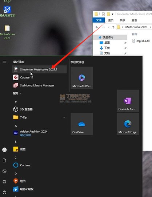The image size is (152, 197).
Task: Go forward in File Explorer
Action: 103,27
